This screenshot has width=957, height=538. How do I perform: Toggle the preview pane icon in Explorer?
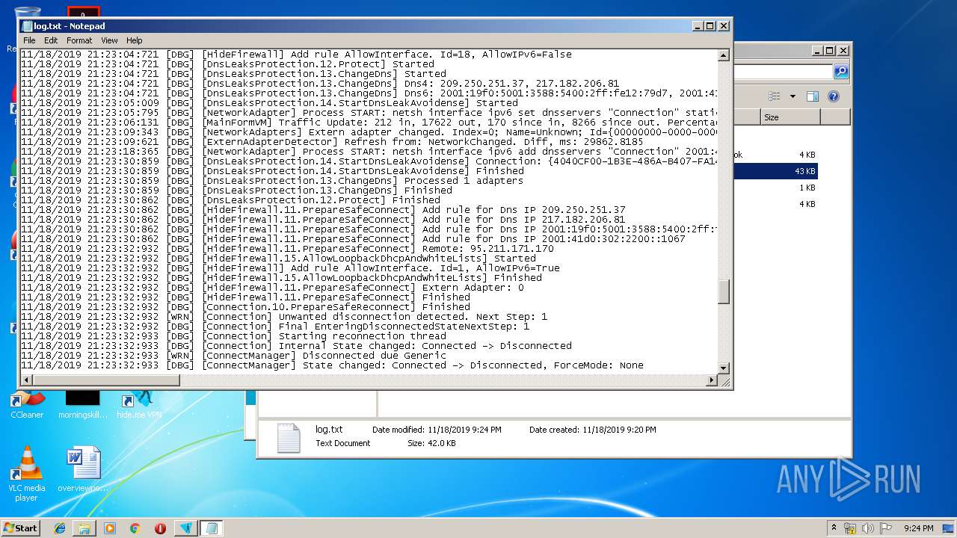point(813,96)
